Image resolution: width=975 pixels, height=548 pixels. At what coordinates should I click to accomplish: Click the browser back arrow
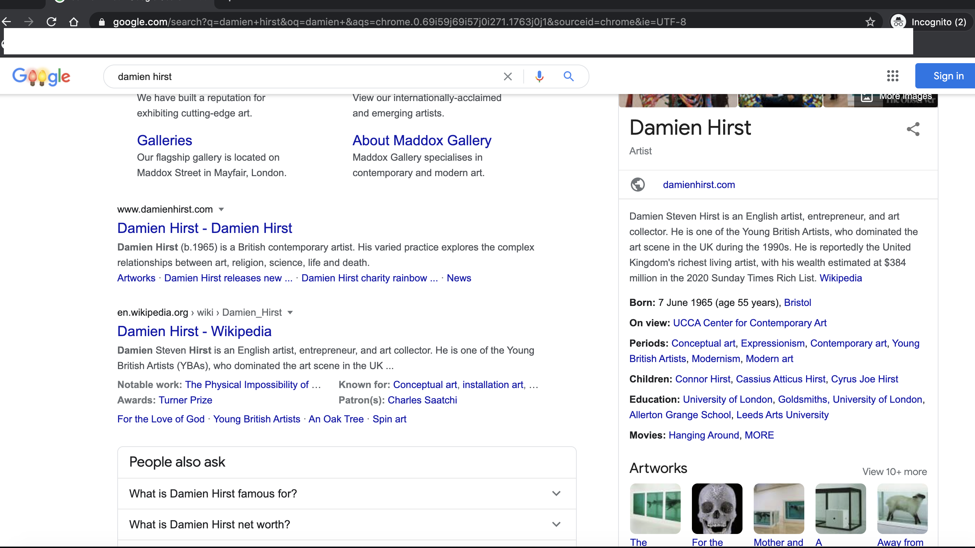pyautogui.click(x=7, y=22)
